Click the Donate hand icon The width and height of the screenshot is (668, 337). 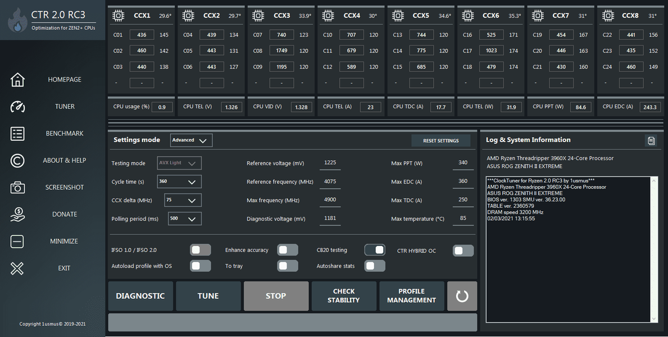point(17,215)
